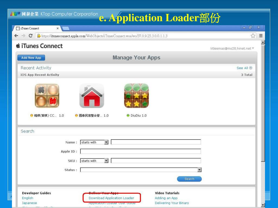Click Add New App button
Viewport: 278px width, 208px height.
click(x=31, y=58)
